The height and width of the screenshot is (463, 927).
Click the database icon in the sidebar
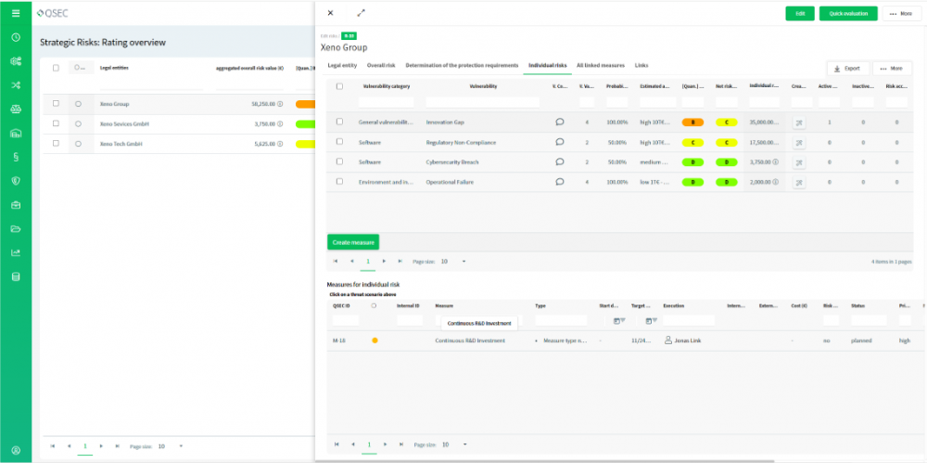[x=16, y=277]
